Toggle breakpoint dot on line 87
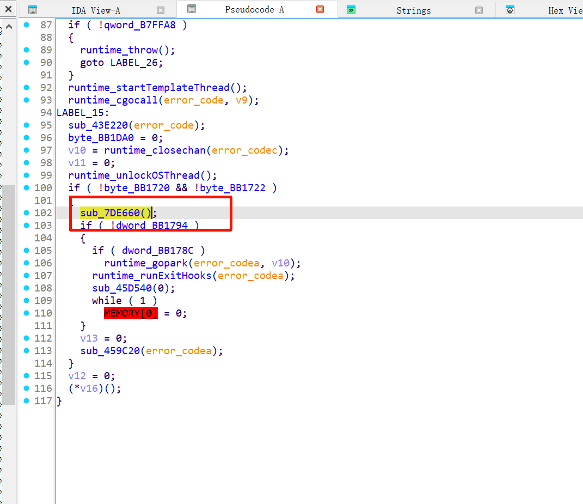Viewport: 583px width, 504px height. click(26, 25)
